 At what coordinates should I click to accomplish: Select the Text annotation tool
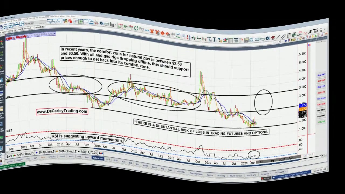tap(316, 31)
